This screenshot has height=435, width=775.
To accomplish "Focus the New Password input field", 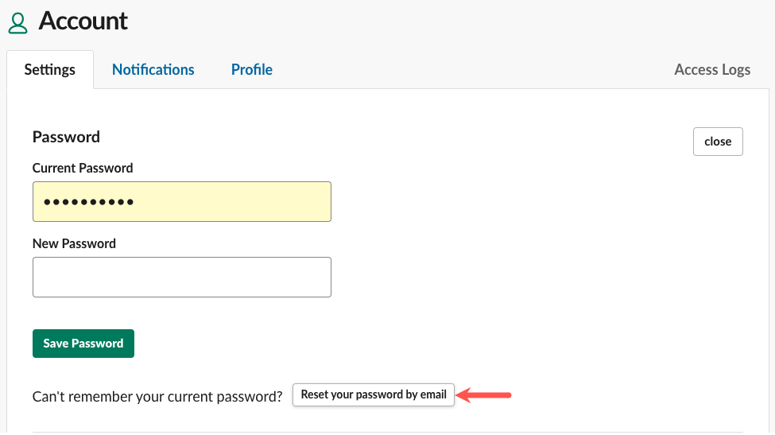I will tap(181, 277).
